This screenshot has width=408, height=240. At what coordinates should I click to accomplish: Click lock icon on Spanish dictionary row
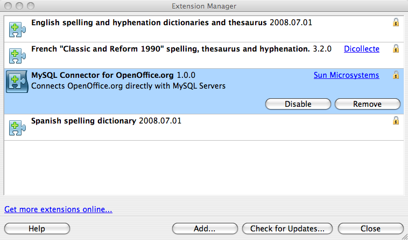pyautogui.click(x=396, y=121)
